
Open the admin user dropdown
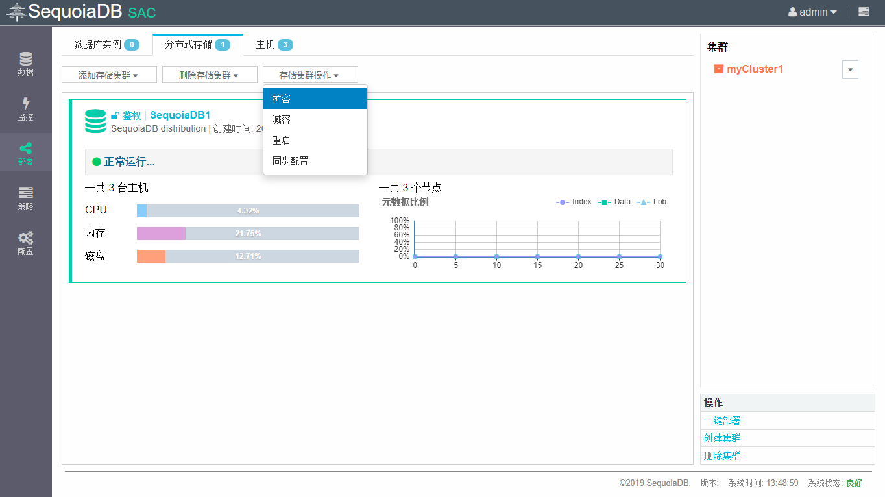point(812,12)
